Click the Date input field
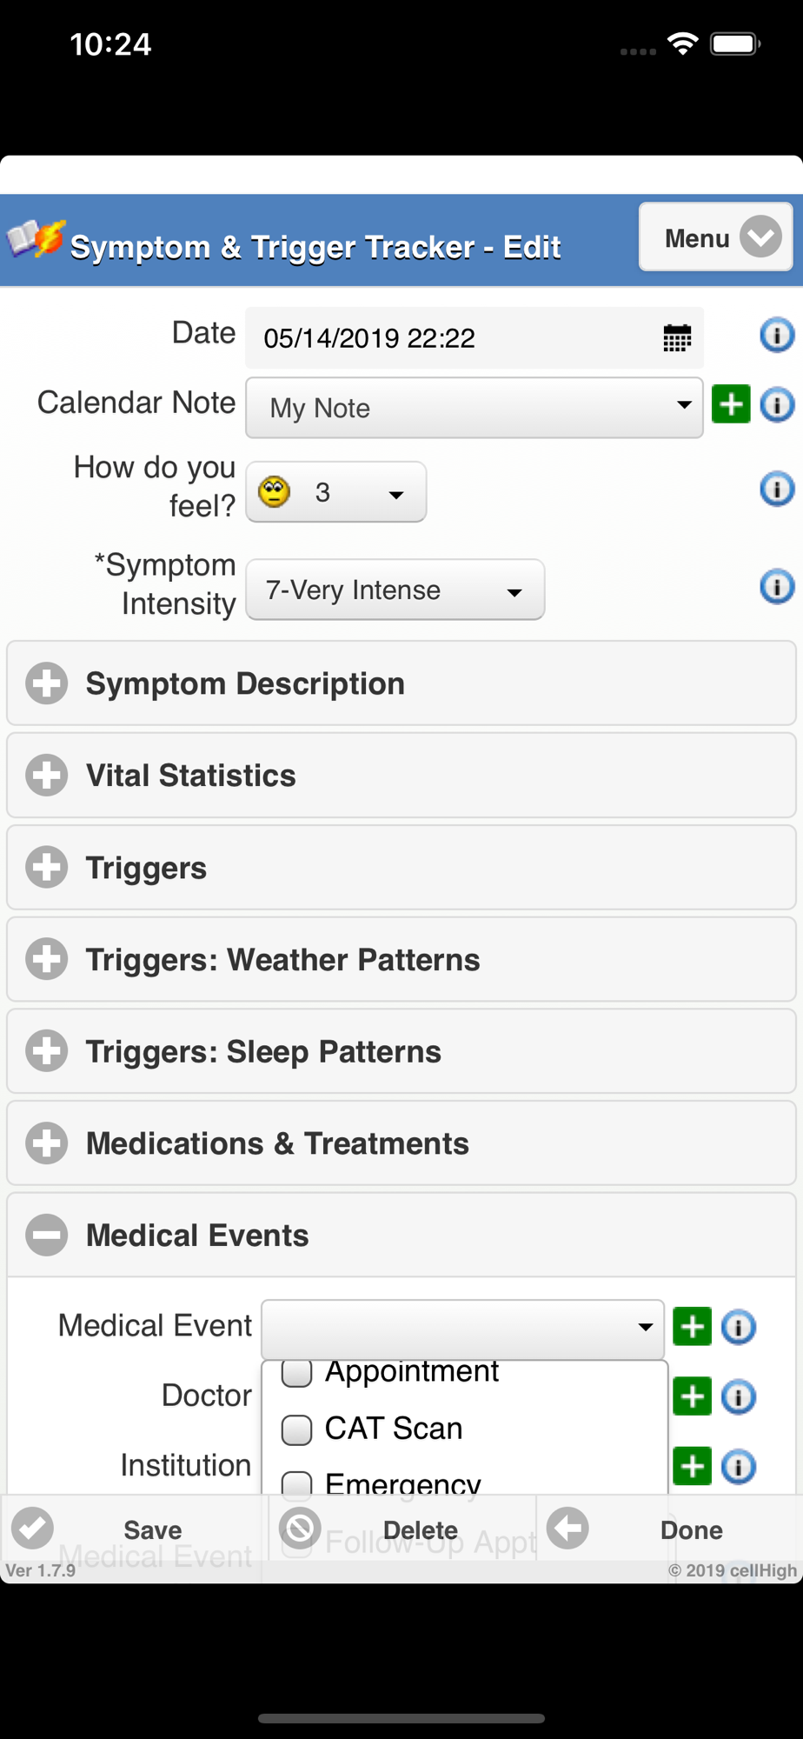The image size is (803, 1739). (x=452, y=337)
